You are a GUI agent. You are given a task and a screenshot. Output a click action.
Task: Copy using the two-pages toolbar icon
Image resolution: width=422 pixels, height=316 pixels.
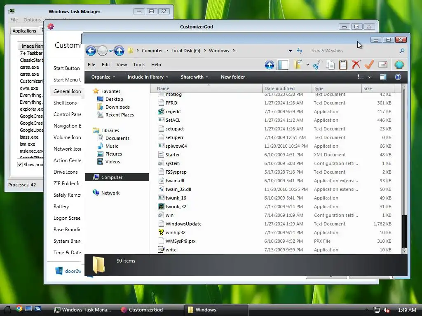tap(330, 65)
